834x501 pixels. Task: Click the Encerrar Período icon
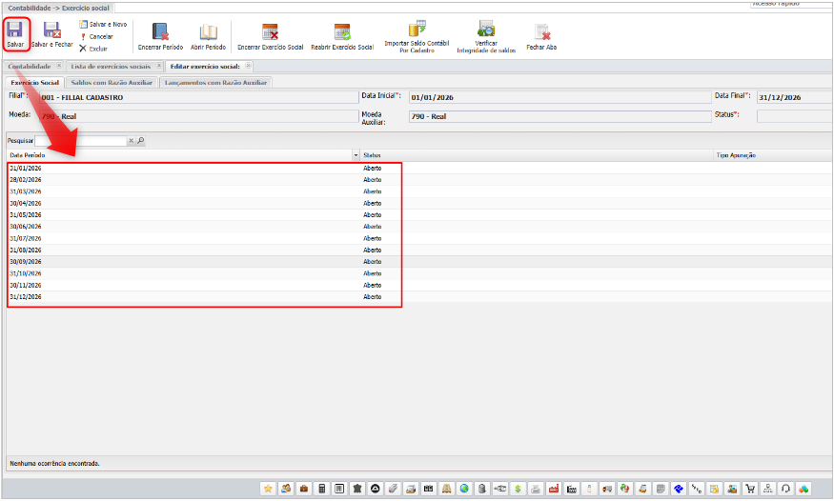(x=160, y=32)
